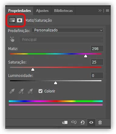Viewport: 116px width, 134px height.
Task: Pick the subtract-from-sample eyedropper
Action: coord(30,91)
